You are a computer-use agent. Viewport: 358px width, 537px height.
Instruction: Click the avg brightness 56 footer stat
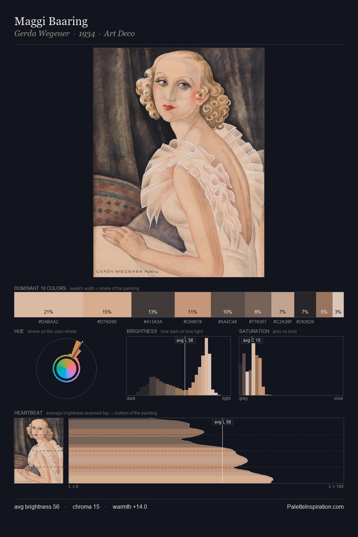click(37, 507)
